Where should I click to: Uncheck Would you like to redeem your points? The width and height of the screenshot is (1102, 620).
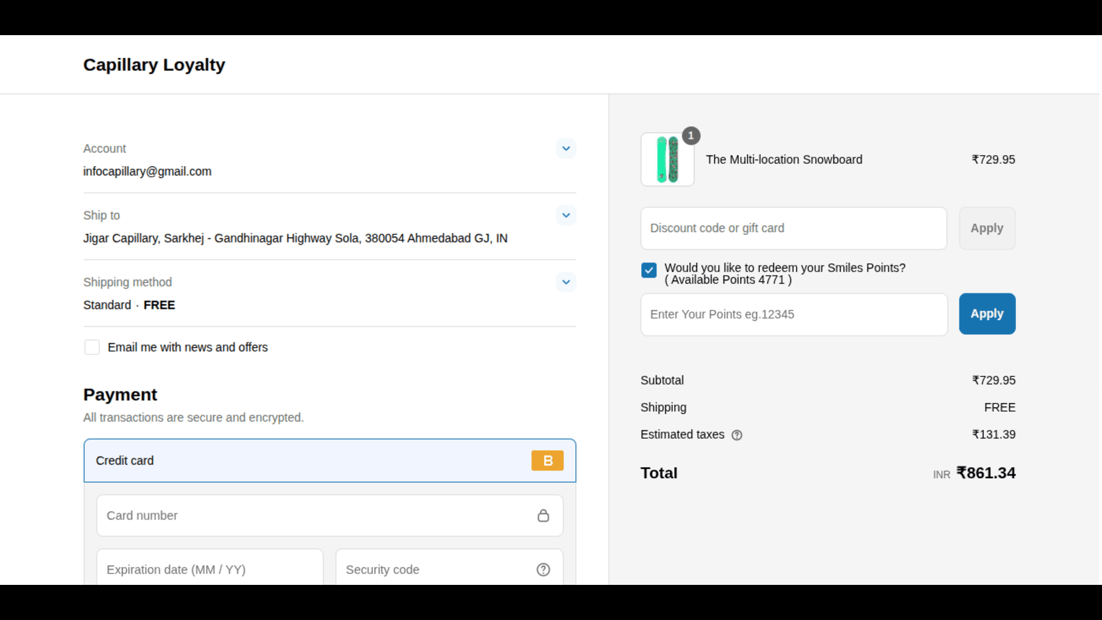[648, 271]
